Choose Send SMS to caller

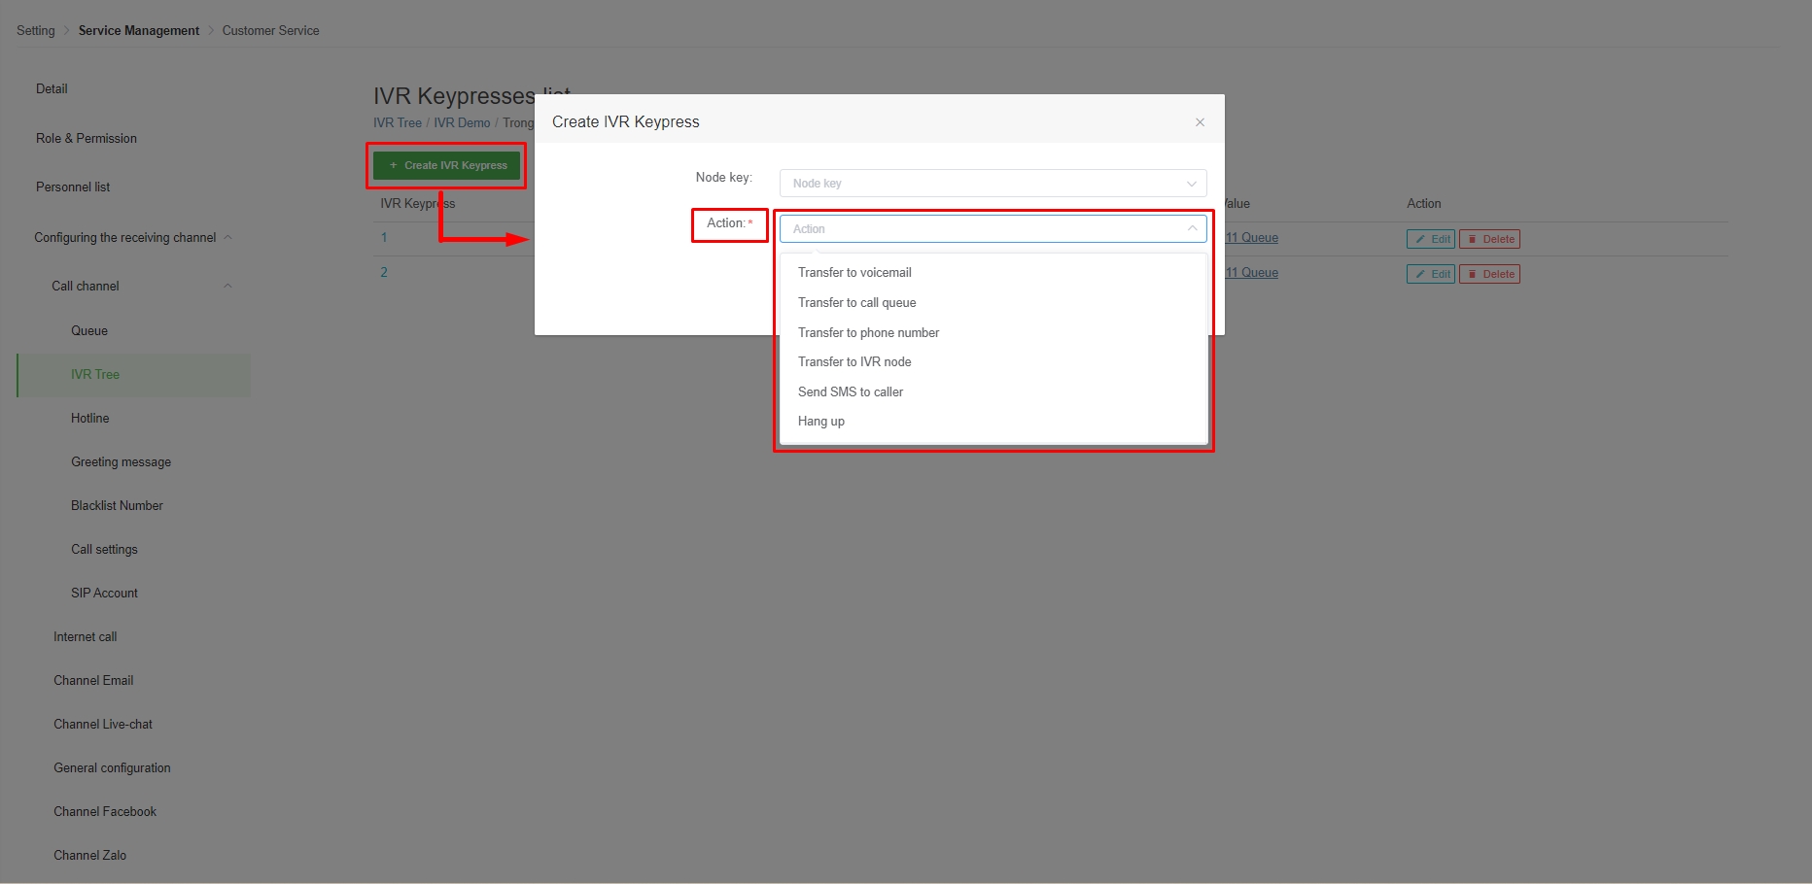851,392
